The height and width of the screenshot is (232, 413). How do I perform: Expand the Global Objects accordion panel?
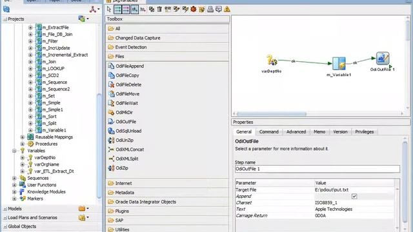coord(52,226)
